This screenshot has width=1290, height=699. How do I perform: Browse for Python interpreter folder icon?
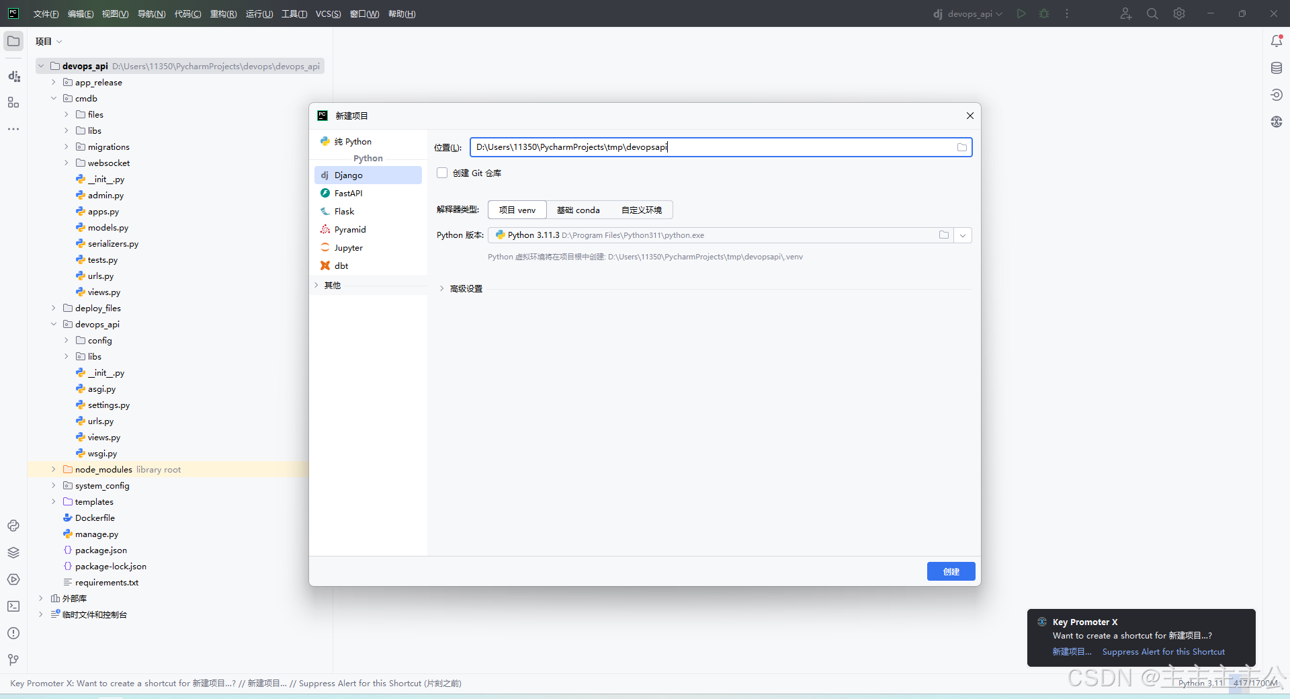tap(944, 235)
